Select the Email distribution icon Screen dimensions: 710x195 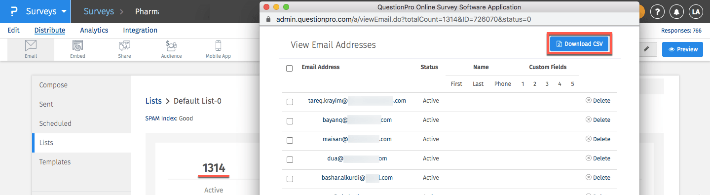pos(31,49)
